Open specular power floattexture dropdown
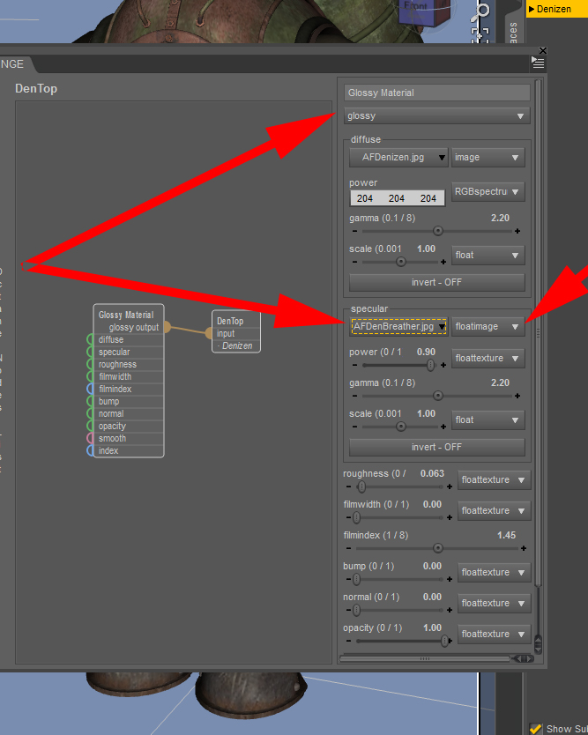Viewport: 588px width, 735px height. [x=488, y=358]
